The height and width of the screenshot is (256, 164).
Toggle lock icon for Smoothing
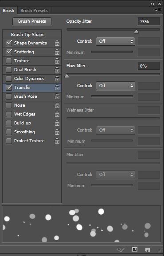(57, 132)
